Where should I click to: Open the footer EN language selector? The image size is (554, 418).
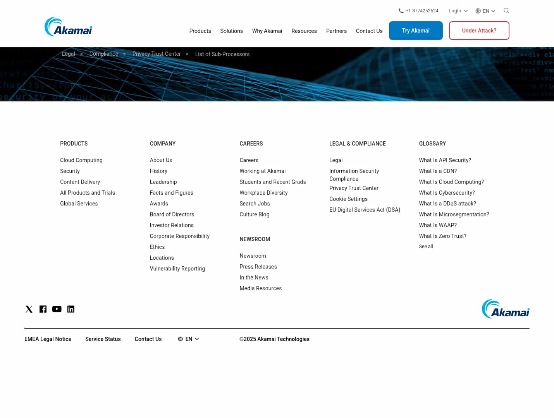[x=189, y=339]
